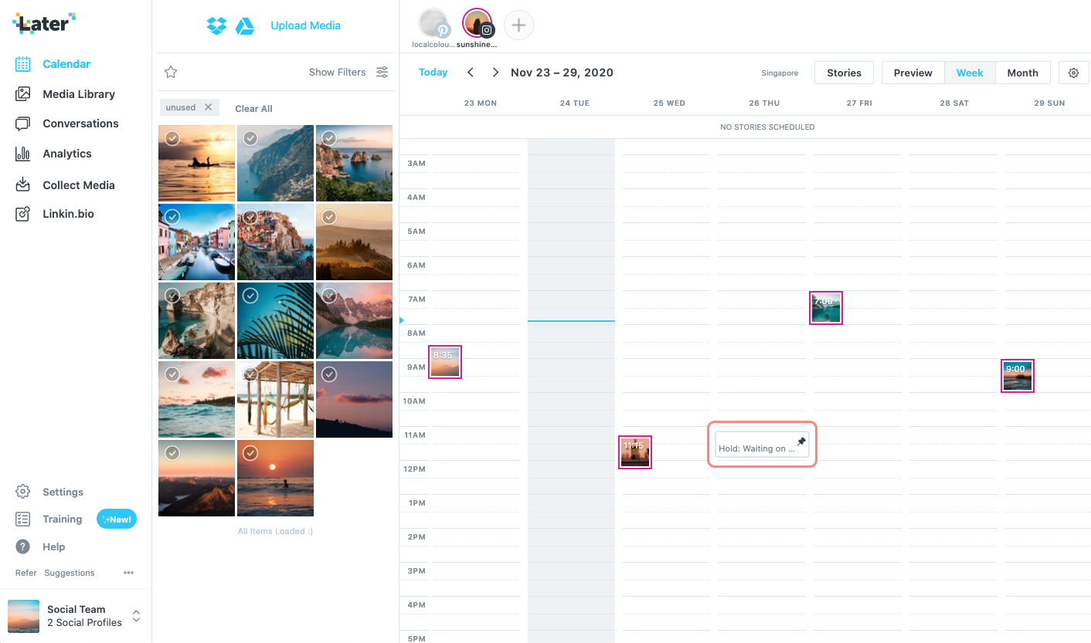
Task: Click Clear All filters
Action: click(253, 109)
